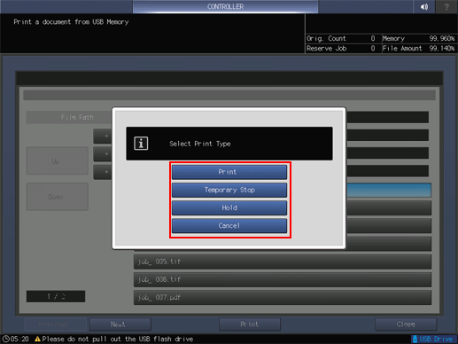Click the info icon in the dialog
The image size is (458, 344).
point(141,144)
